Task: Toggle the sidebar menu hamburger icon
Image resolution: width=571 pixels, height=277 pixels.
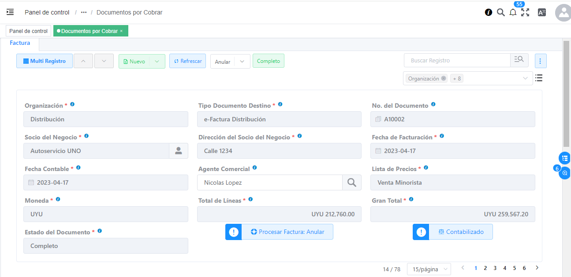Action: (10, 12)
